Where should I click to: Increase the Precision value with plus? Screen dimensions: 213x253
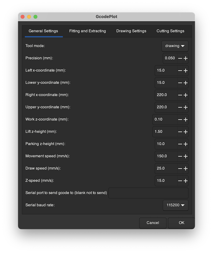[x=186, y=58]
